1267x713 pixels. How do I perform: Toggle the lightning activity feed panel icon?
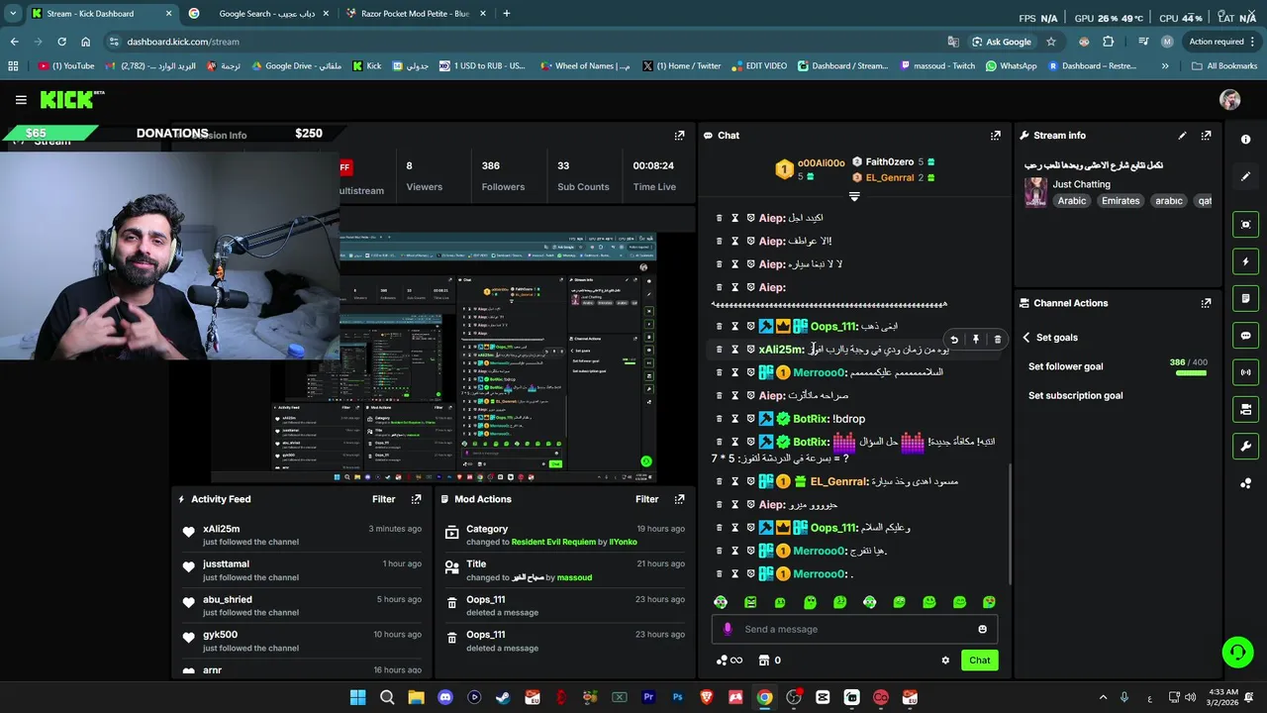tap(1245, 261)
